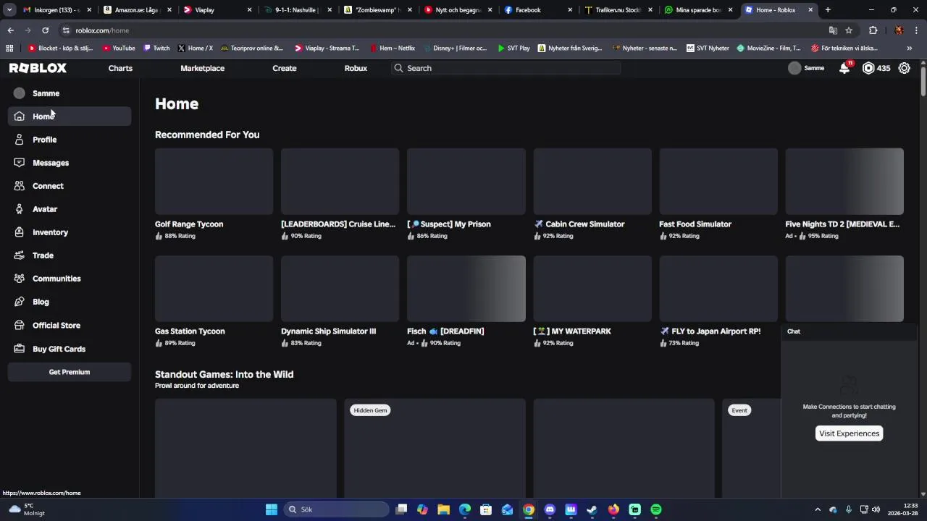Click the Home icon in sidebar

click(x=20, y=117)
